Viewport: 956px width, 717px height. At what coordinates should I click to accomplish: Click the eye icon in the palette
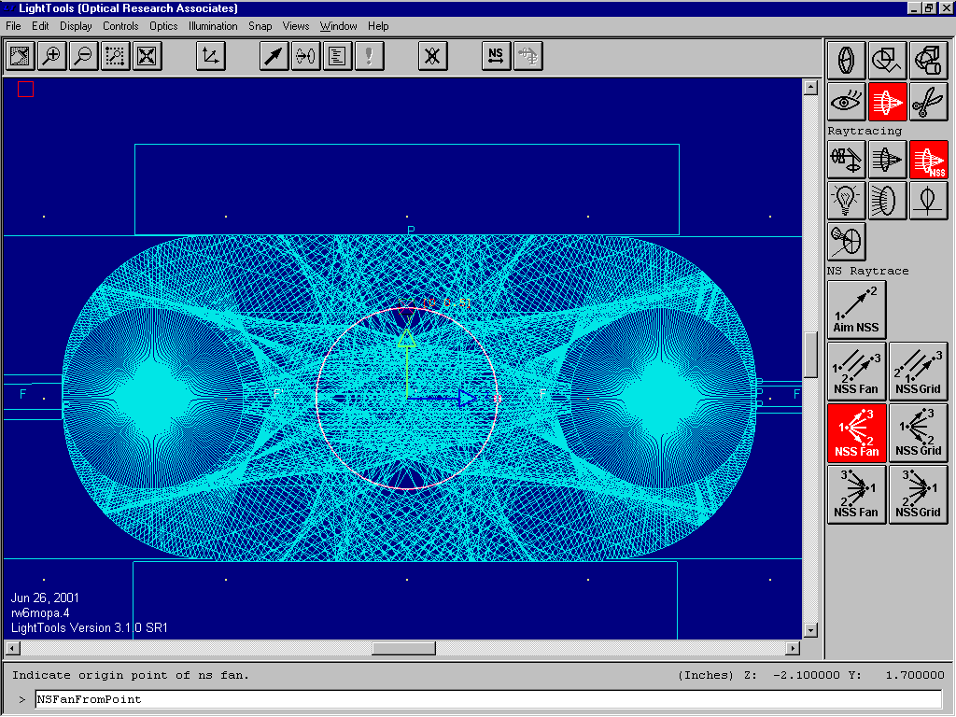846,101
